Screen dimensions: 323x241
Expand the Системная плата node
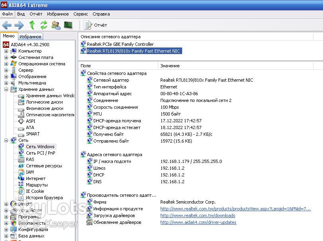[x=6, y=57]
